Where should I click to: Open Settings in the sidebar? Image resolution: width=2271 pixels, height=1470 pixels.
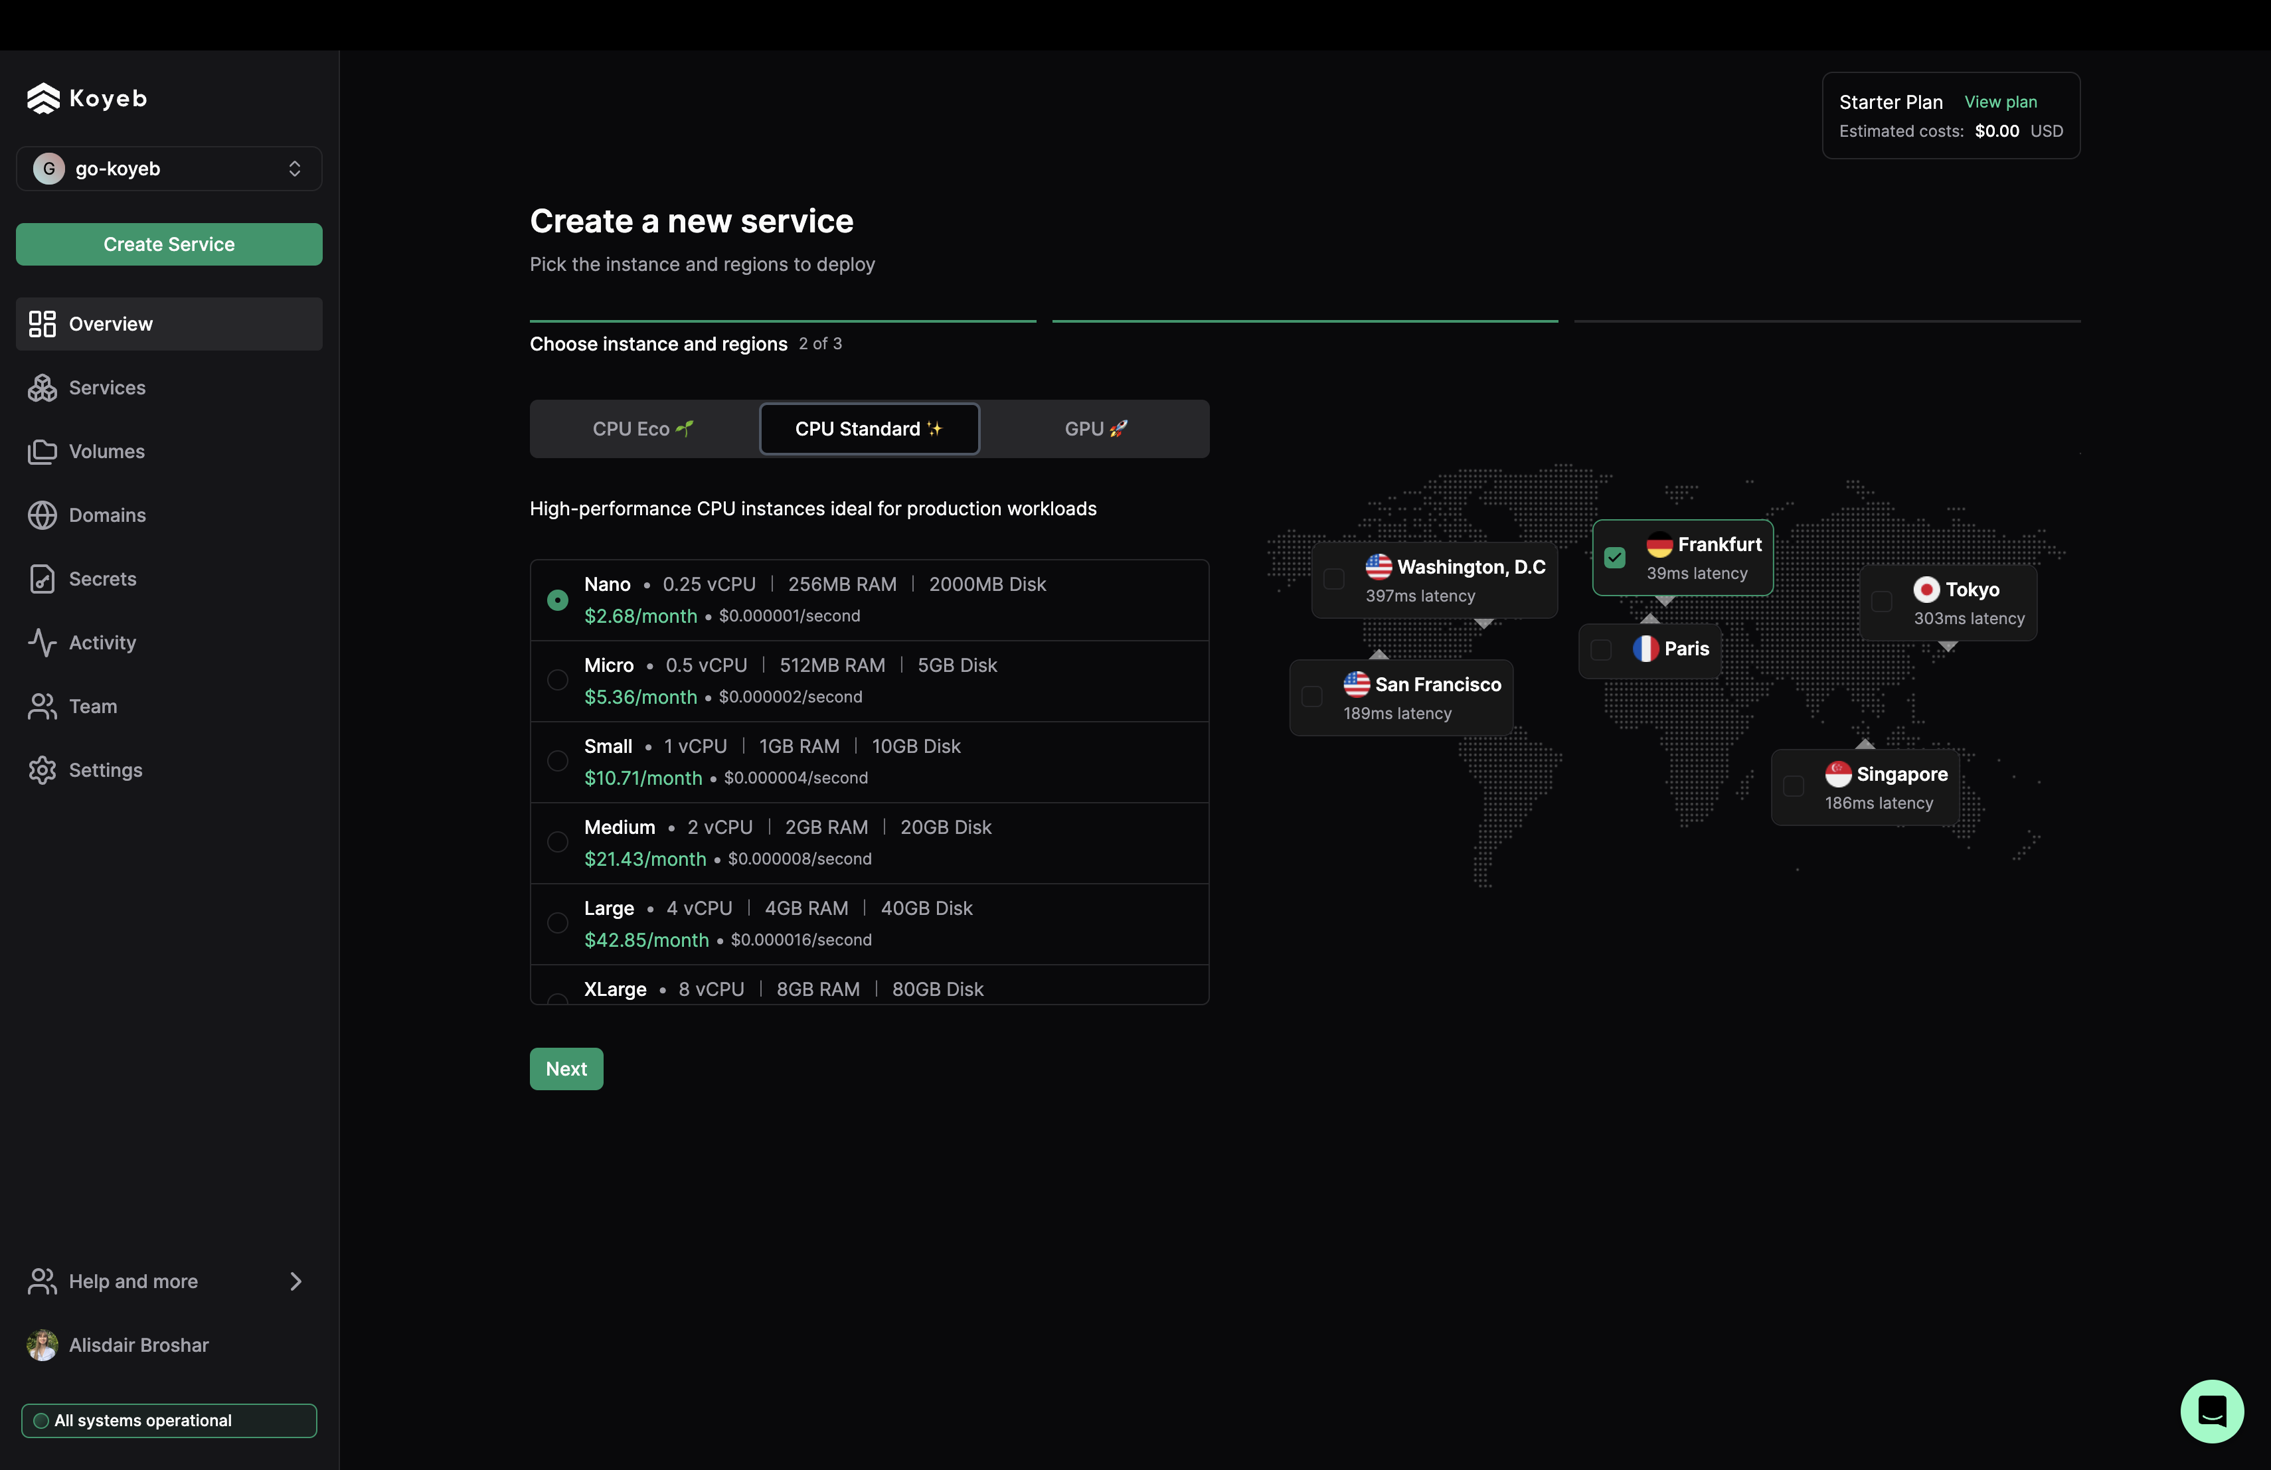[169, 770]
